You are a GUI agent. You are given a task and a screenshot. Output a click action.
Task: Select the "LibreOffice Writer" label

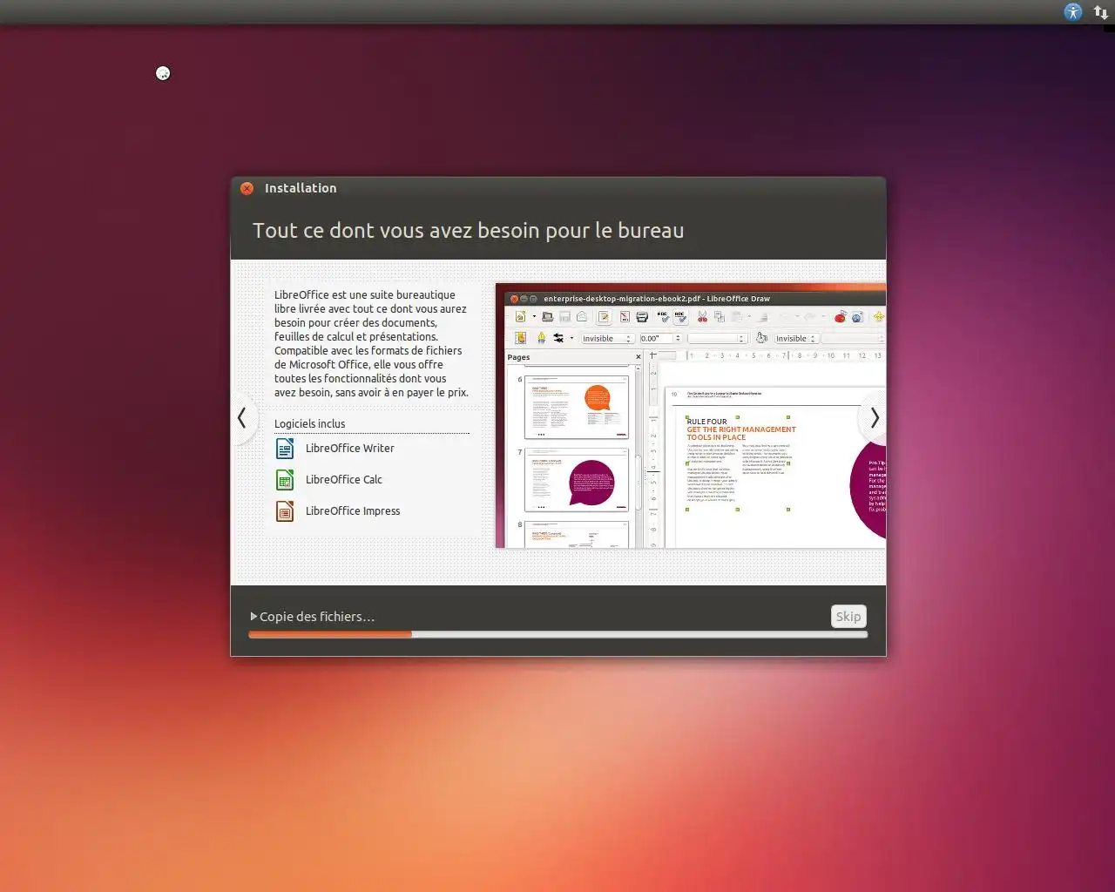coord(350,449)
